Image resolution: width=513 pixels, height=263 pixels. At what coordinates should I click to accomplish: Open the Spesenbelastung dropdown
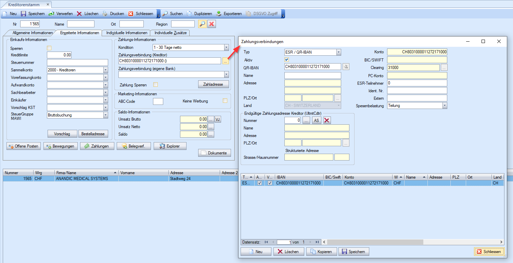click(445, 106)
